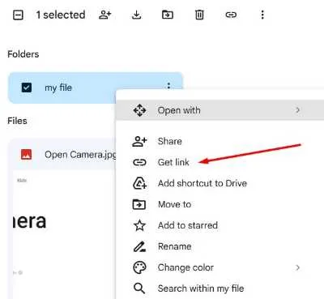
Task: Uncheck the 'my file' folder checkbox
Action: click(x=27, y=88)
